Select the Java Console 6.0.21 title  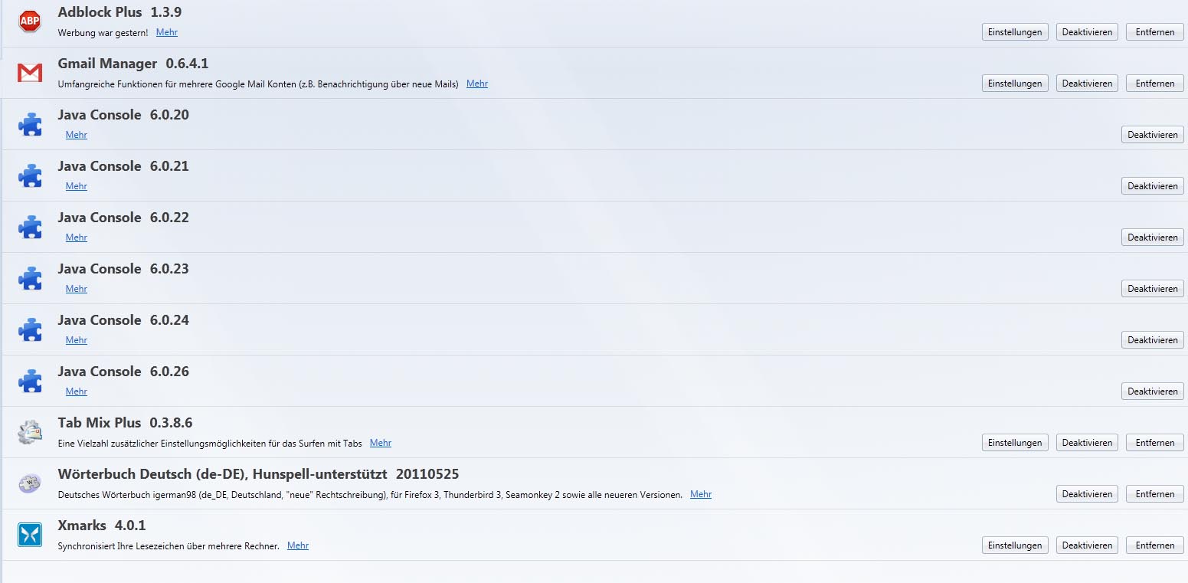(x=123, y=166)
